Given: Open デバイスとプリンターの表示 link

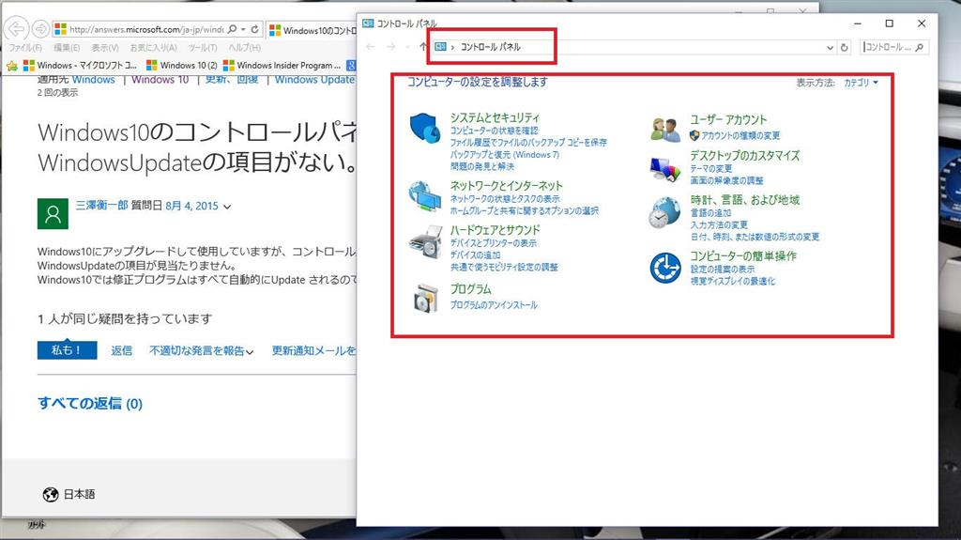Looking at the screenshot, I should point(493,243).
